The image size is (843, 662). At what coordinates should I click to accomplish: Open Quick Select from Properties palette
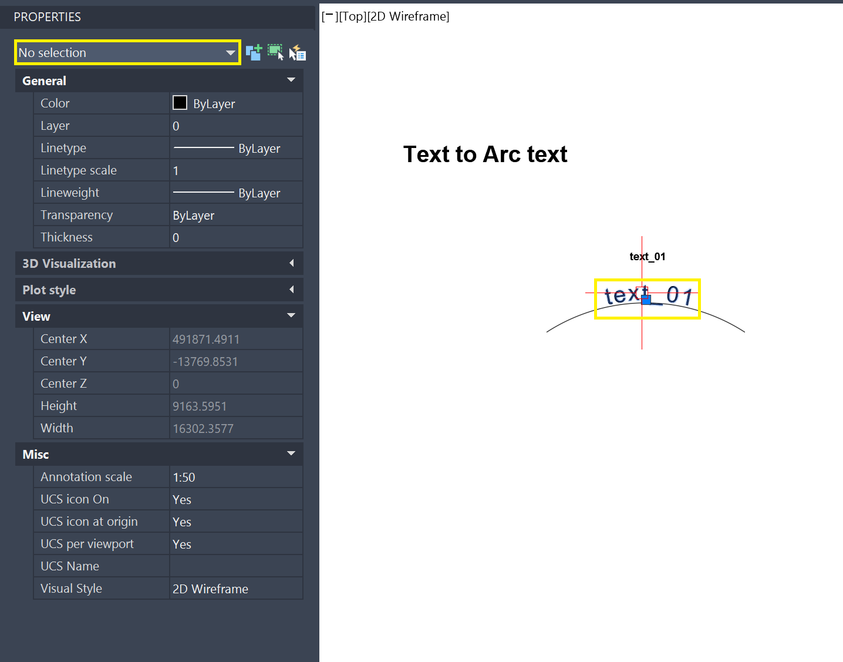(x=298, y=52)
